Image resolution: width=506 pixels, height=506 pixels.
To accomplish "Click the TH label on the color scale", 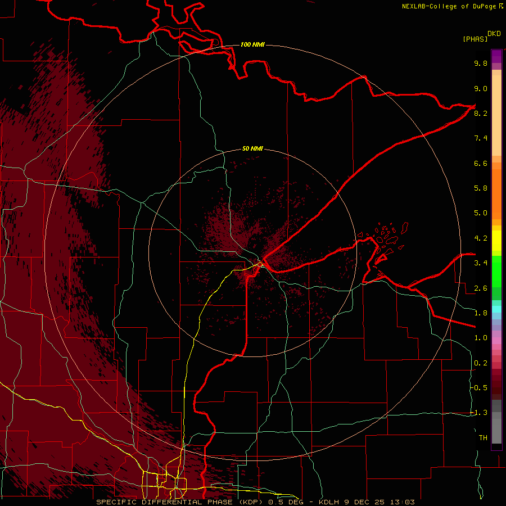I will tap(483, 437).
